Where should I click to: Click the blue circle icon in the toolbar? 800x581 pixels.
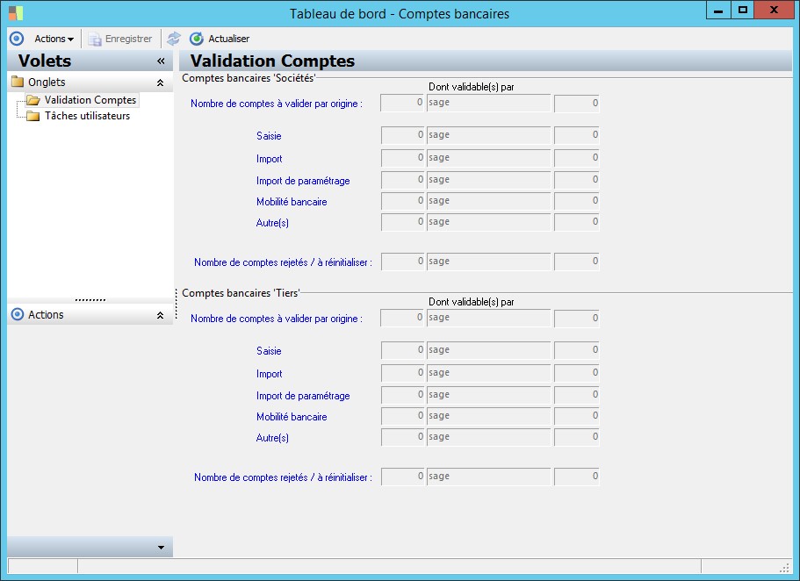[x=16, y=39]
